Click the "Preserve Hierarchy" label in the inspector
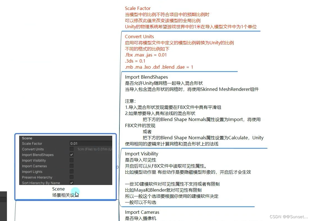 click(37, 177)
